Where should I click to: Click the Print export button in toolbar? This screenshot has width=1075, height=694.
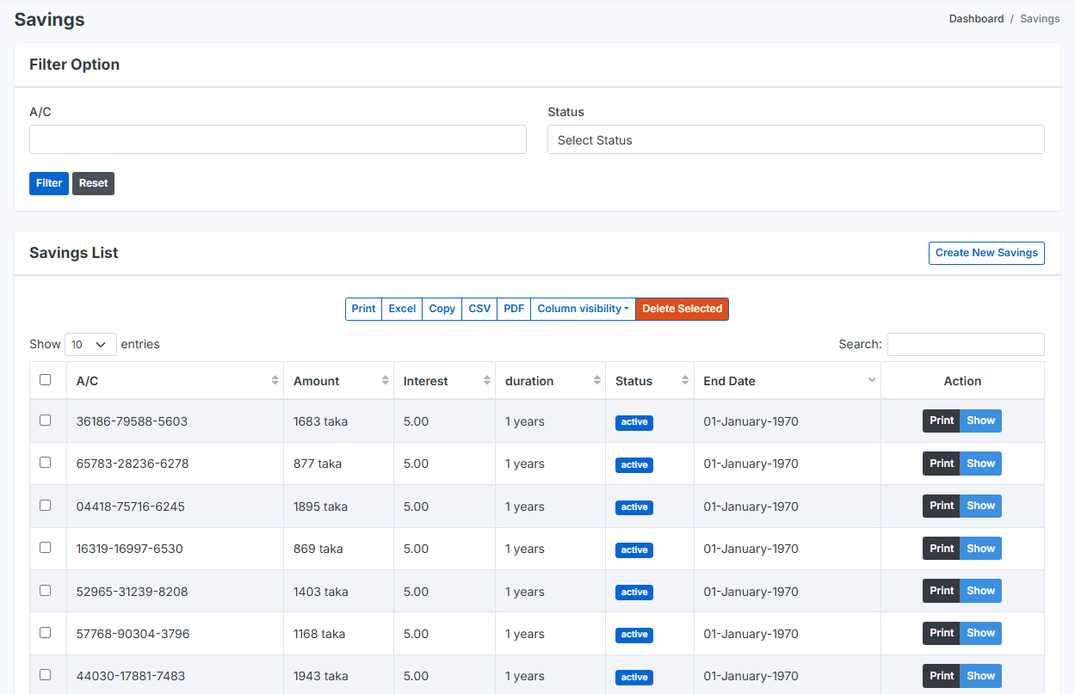click(363, 309)
